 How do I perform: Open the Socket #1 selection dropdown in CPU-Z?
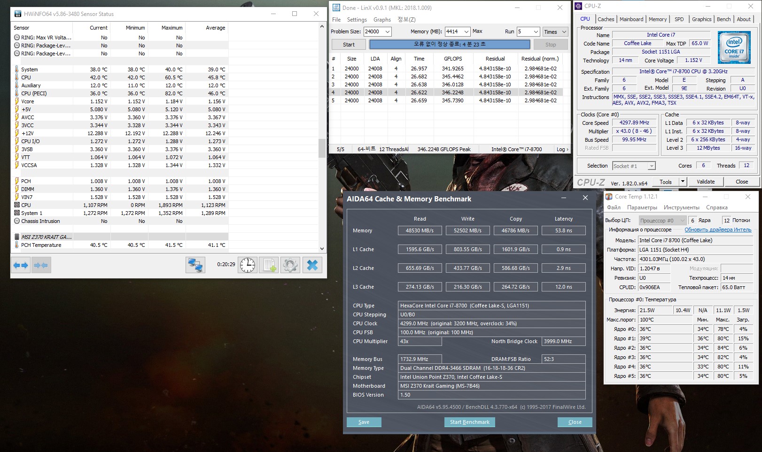pyautogui.click(x=651, y=166)
